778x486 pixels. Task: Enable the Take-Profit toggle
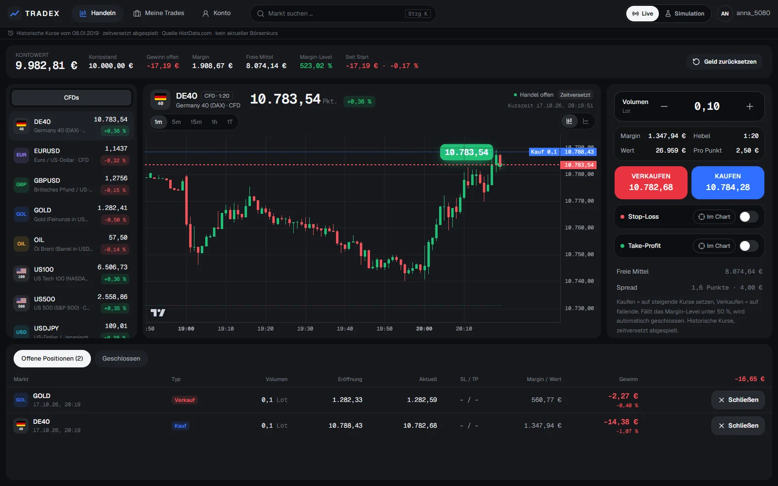coord(749,246)
